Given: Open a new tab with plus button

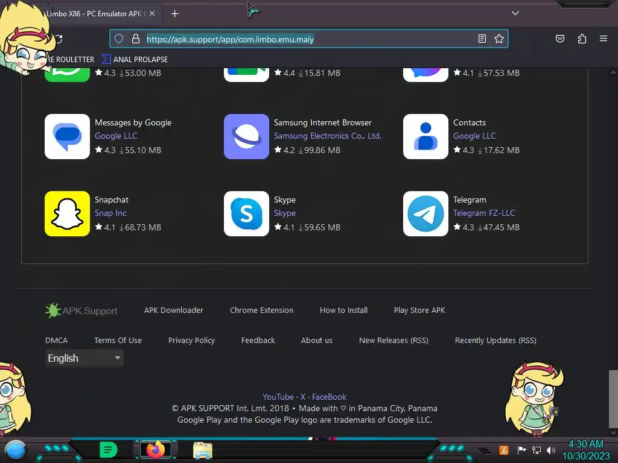Looking at the screenshot, I should [174, 14].
